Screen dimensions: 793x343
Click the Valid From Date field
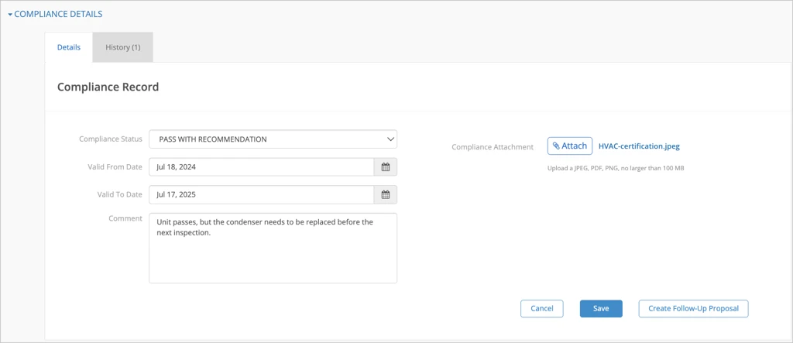pyautogui.click(x=262, y=167)
